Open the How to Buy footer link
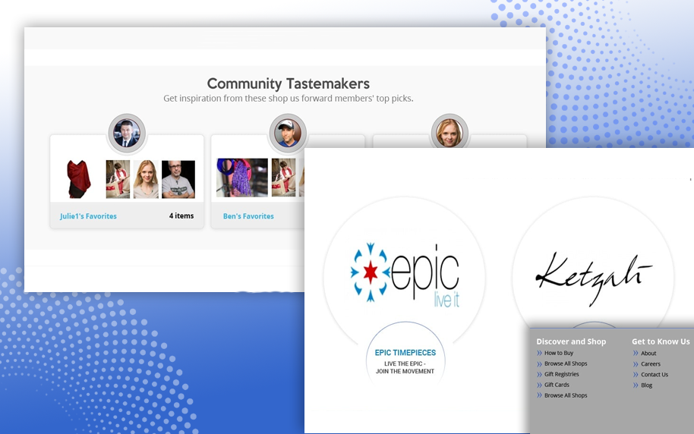The image size is (694, 434). [559, 353]
